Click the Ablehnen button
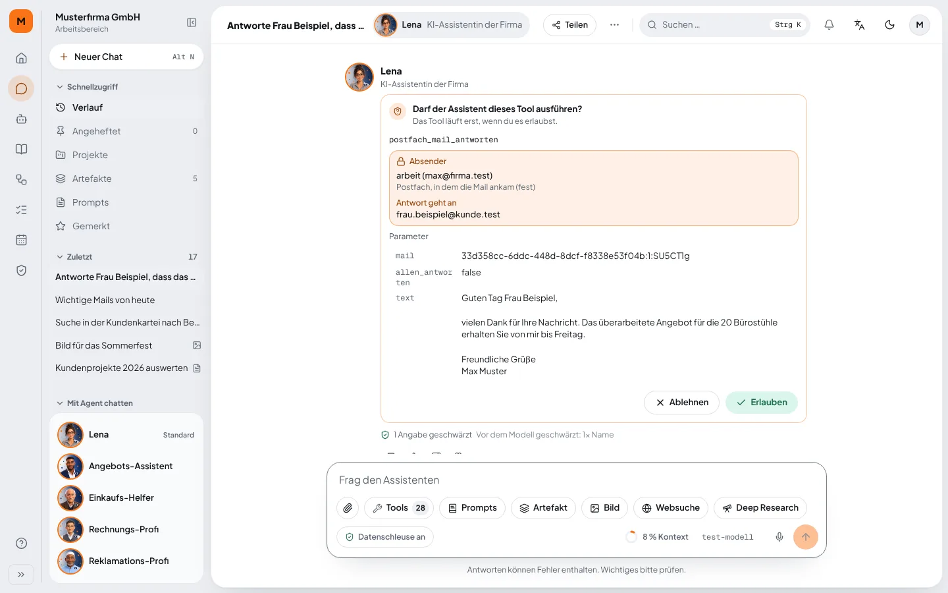This screenshot has width=948, height=593. pos(681,403)
